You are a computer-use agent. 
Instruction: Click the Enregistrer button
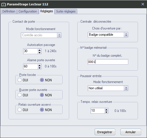tap(105, 132)
